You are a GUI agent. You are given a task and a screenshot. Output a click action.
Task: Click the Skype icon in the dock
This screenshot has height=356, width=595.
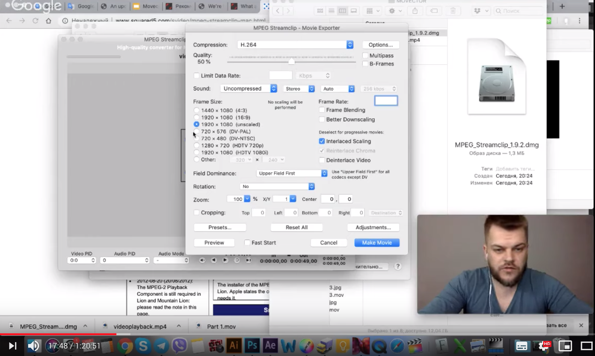[143, 345]
